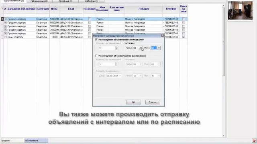Switch to the Шаблоны tab
The height and width of the screenshot is (144, 257).
pos(92,1)
